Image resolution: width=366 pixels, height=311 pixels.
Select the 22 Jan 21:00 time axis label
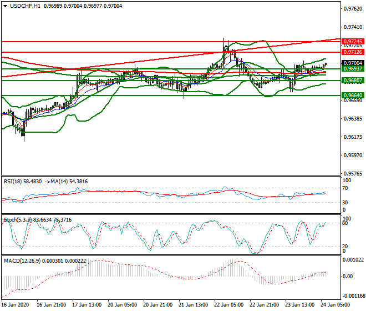264,305
